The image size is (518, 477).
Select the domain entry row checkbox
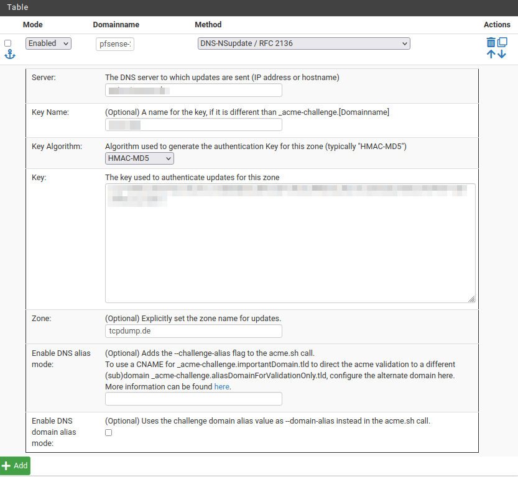pos(8,43)
